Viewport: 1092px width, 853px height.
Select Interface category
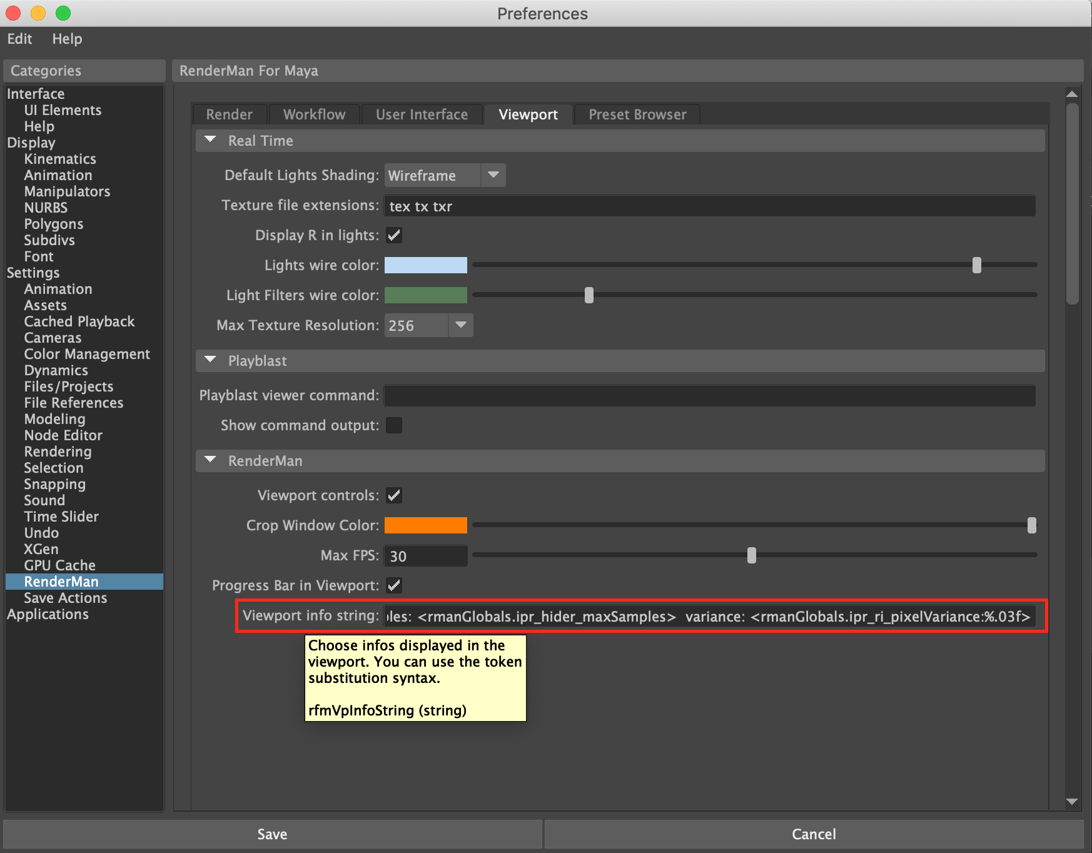(x=36, y=94)
